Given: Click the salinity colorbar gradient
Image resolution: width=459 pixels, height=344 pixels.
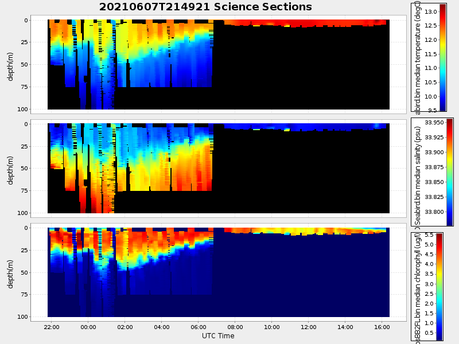Looking at the screenshot, I should [449, 172].
